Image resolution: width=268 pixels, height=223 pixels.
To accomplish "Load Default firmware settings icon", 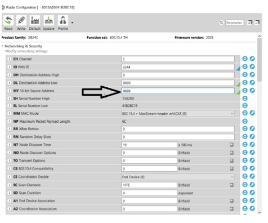I will pyautogui.click(x=35, y=20).
